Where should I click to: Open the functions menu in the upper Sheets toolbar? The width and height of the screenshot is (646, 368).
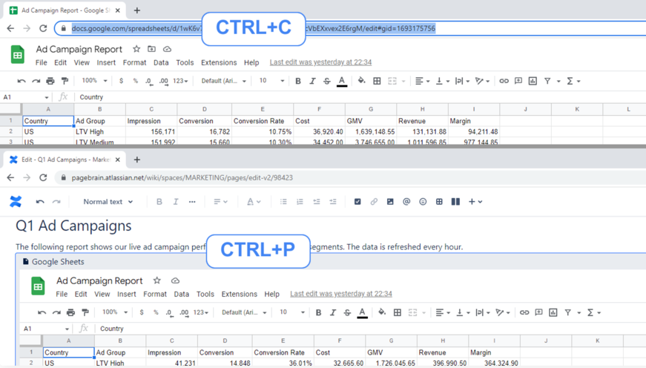pyautogui.click(x=573, y=81)
